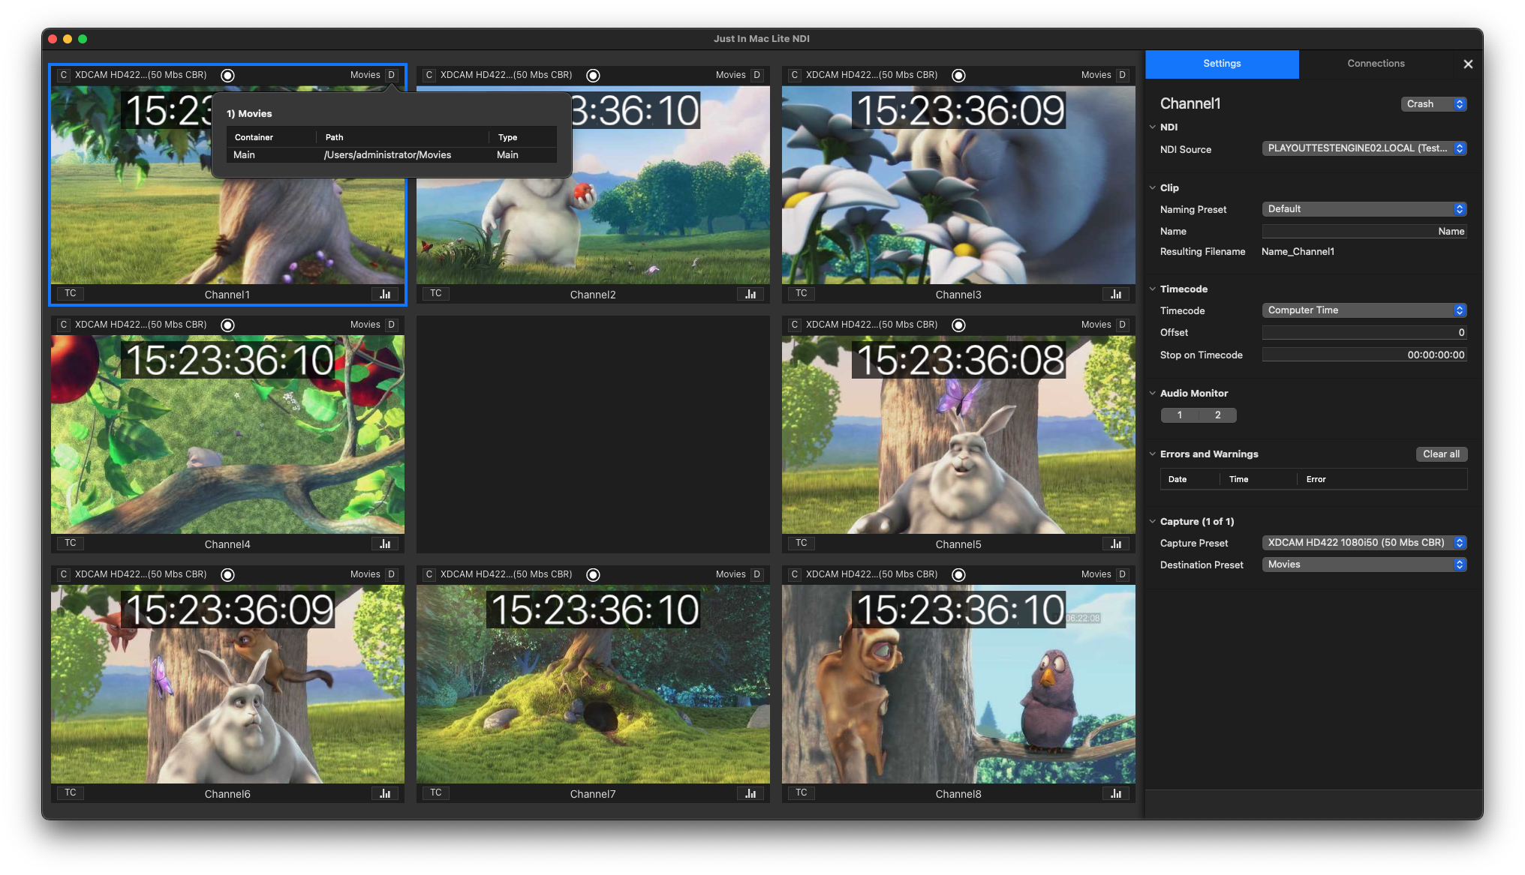Open the Timecode source dropdown

pos(1364,310)
